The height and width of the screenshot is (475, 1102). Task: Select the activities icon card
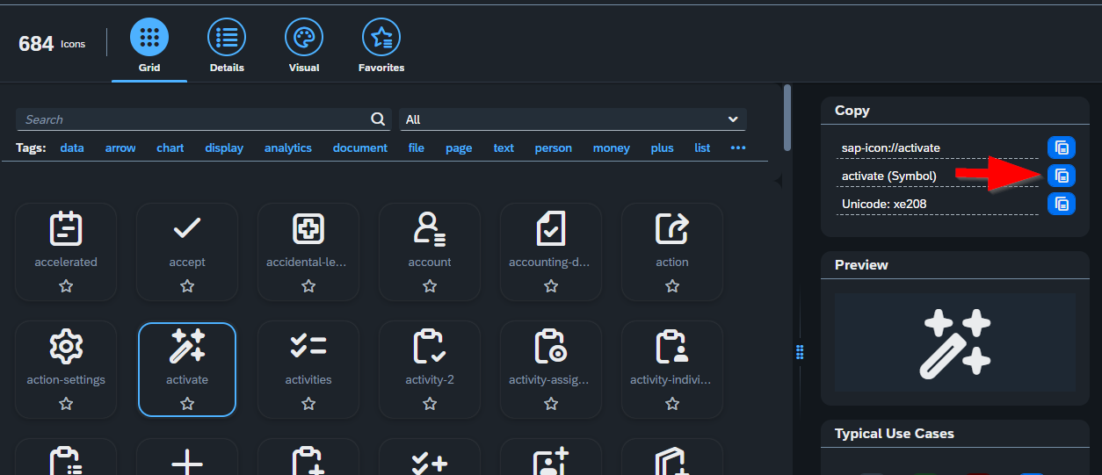pyautogui.click(x=308, y=370)
